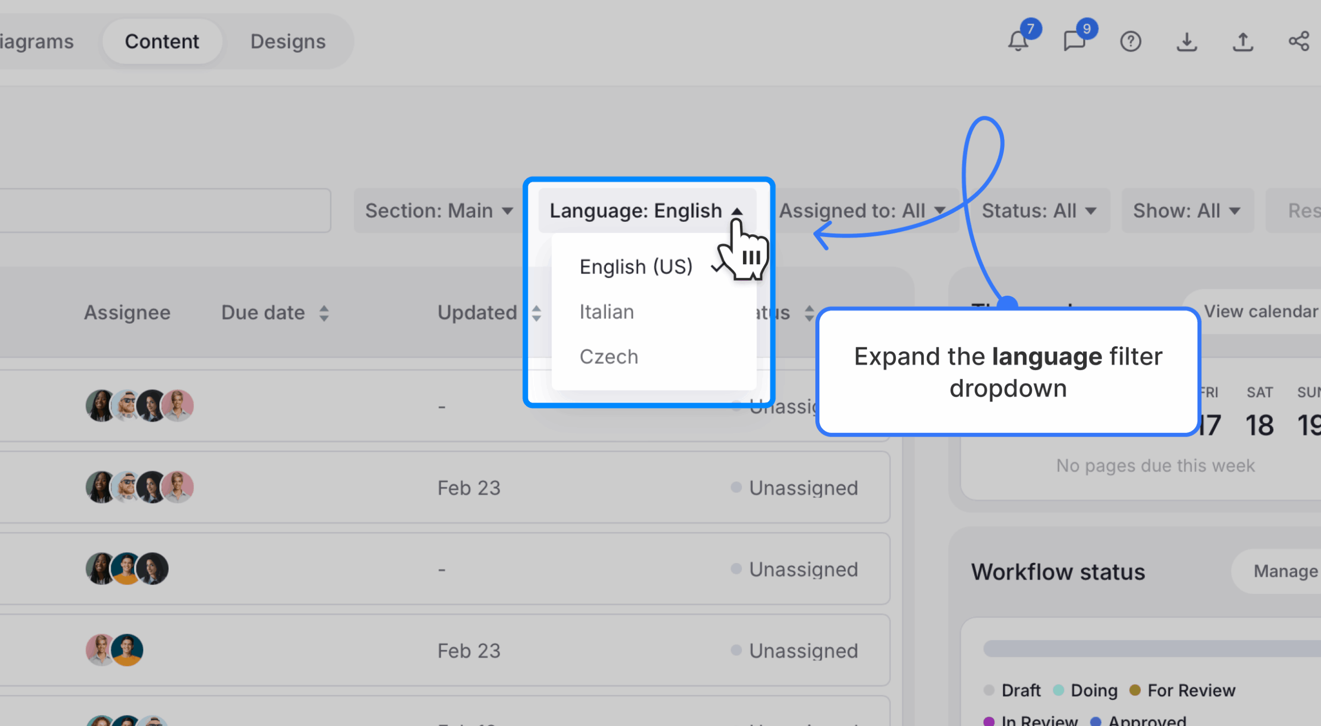Switch to the Content tab
Viewport: 1321px width, 726px height.
162,41
